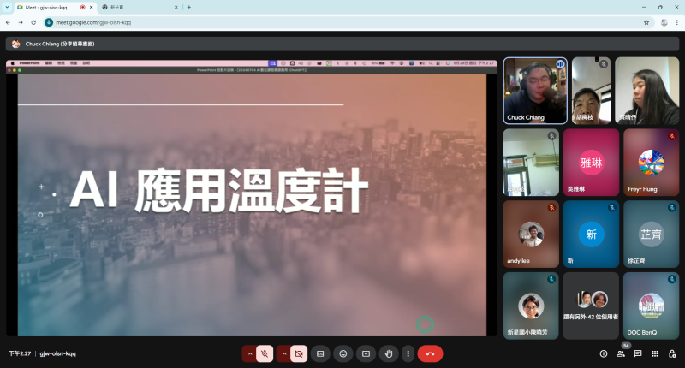Raise hand using the hand icon
The width and height of the screenshot is (685, 368).
point(389,353)
